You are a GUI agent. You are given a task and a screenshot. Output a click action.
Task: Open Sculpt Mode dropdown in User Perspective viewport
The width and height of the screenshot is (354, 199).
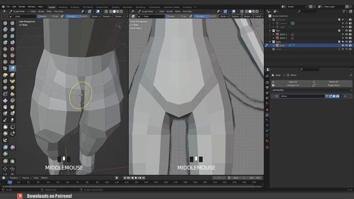tap(19, 11)
